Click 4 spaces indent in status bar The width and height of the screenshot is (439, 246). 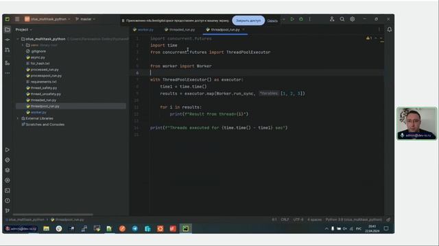point(314,220)
